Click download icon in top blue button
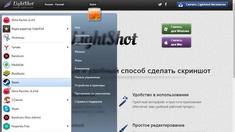 coord(181,5)
